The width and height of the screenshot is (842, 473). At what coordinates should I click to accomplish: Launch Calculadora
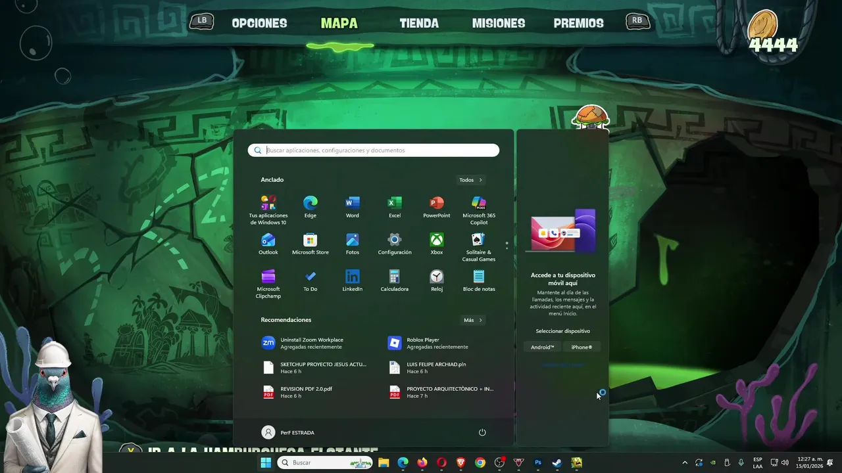coord(395,281)
